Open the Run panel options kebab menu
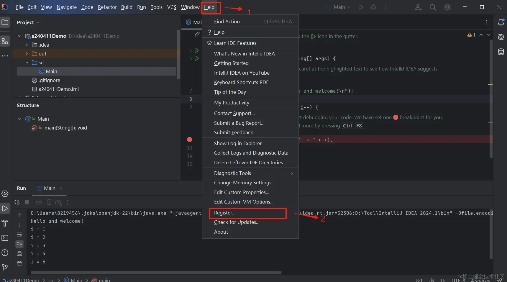Screen dimensions: 507x282 pyautogui.click(x=68, y=202)
